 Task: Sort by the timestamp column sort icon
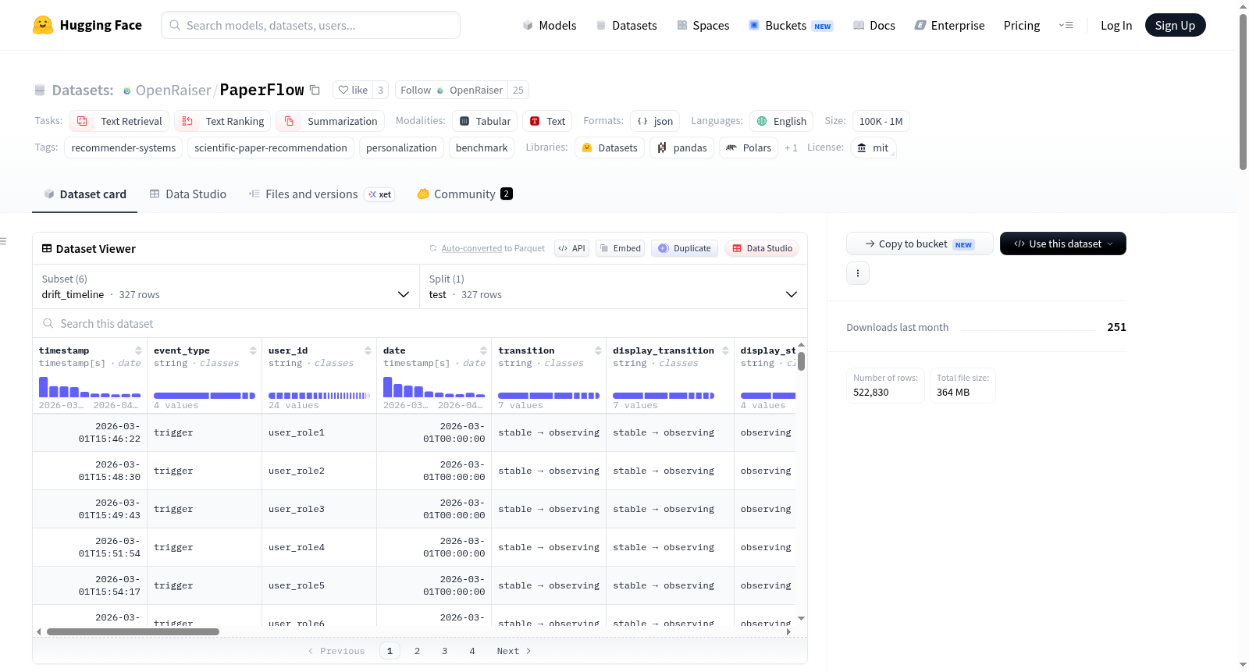[138, 350]
